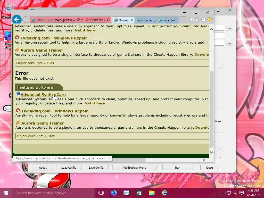Open Task View on taskbar
264x198 pixels.
point(101,193)
